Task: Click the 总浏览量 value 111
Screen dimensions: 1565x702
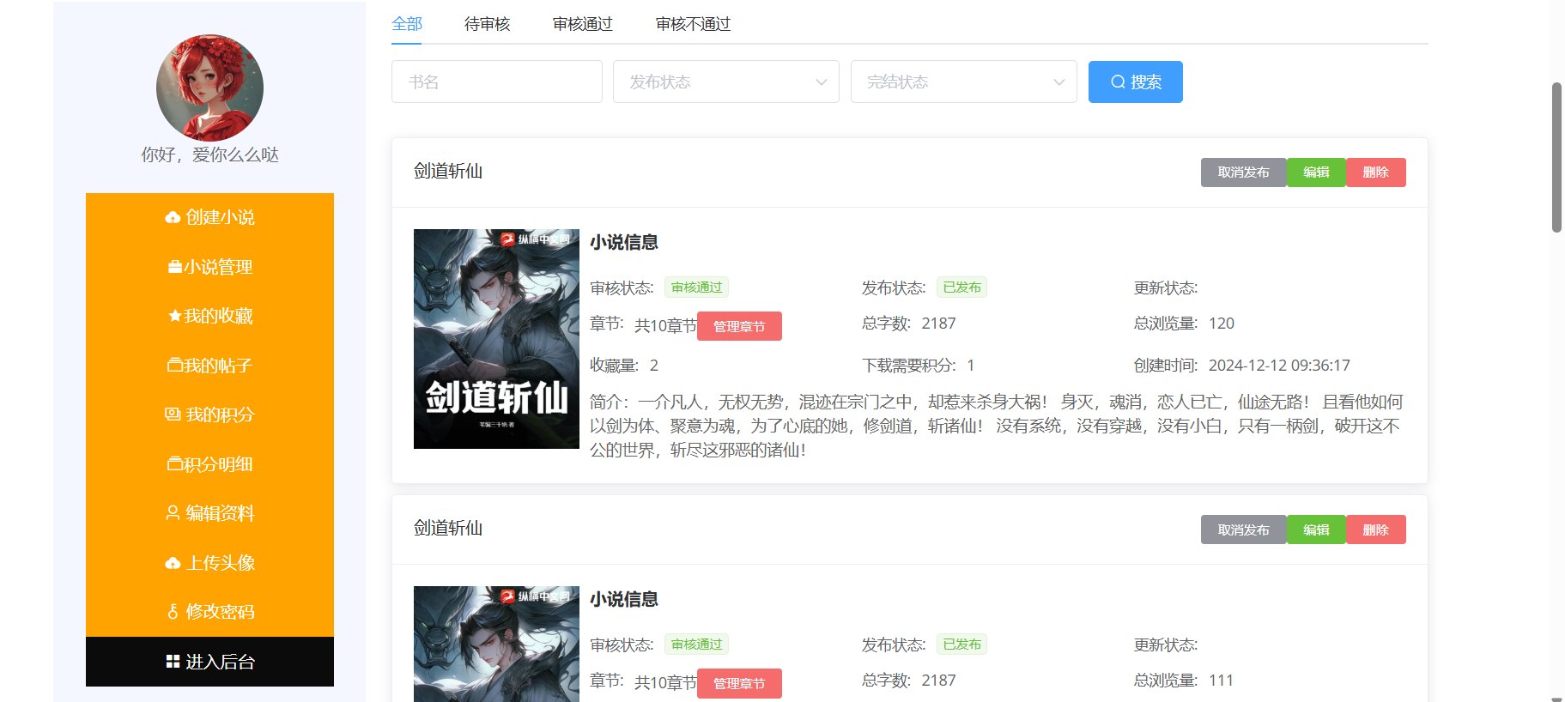Action: [1221, 681]
